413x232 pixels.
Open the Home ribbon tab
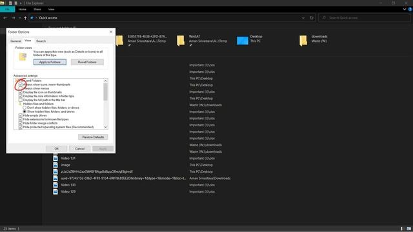pyautogui.click(x=23, y=9)
